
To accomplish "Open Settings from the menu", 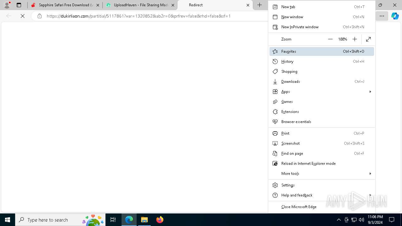I will (x=322, y=185).
